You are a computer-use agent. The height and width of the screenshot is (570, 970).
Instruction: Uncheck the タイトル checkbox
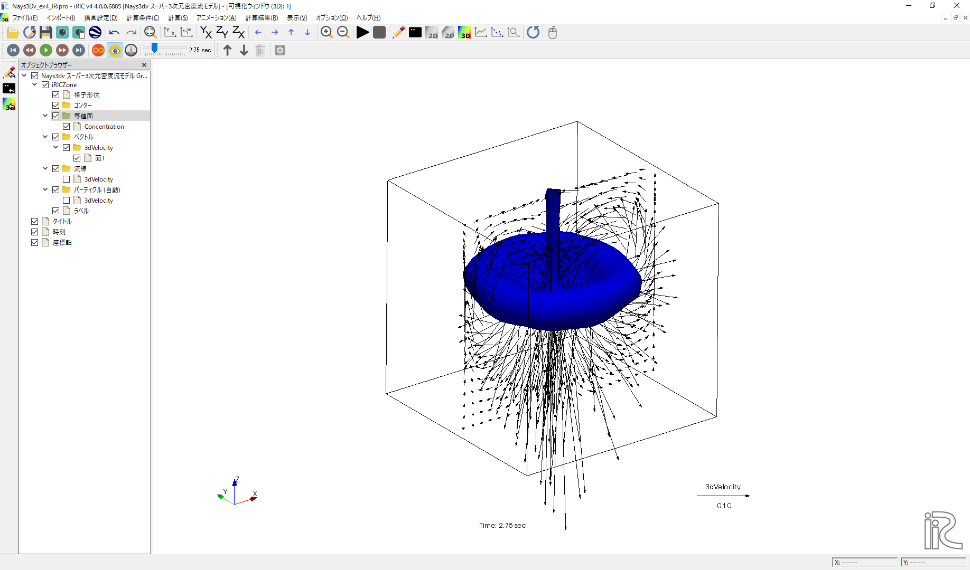(35, 222)
